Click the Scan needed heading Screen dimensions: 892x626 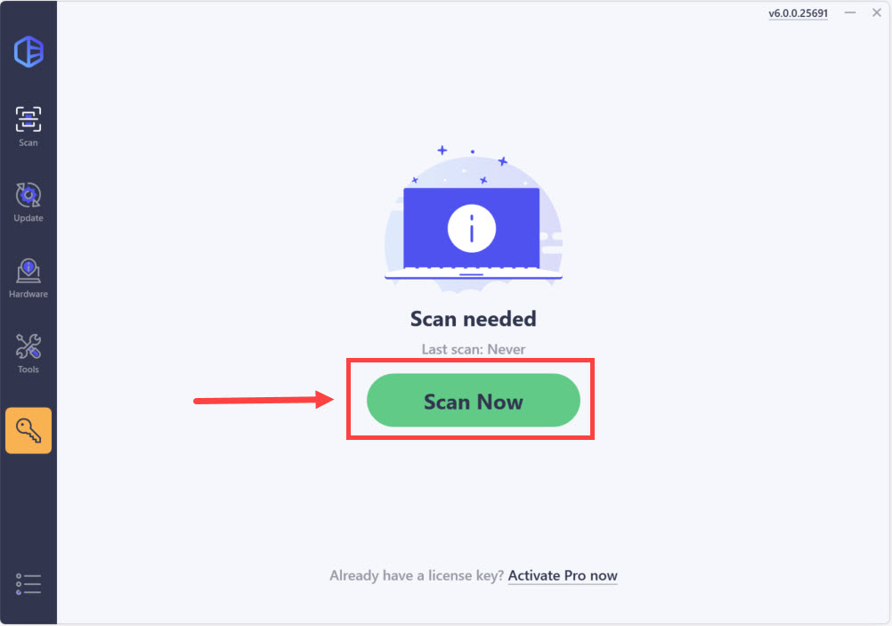click(474, 319)
